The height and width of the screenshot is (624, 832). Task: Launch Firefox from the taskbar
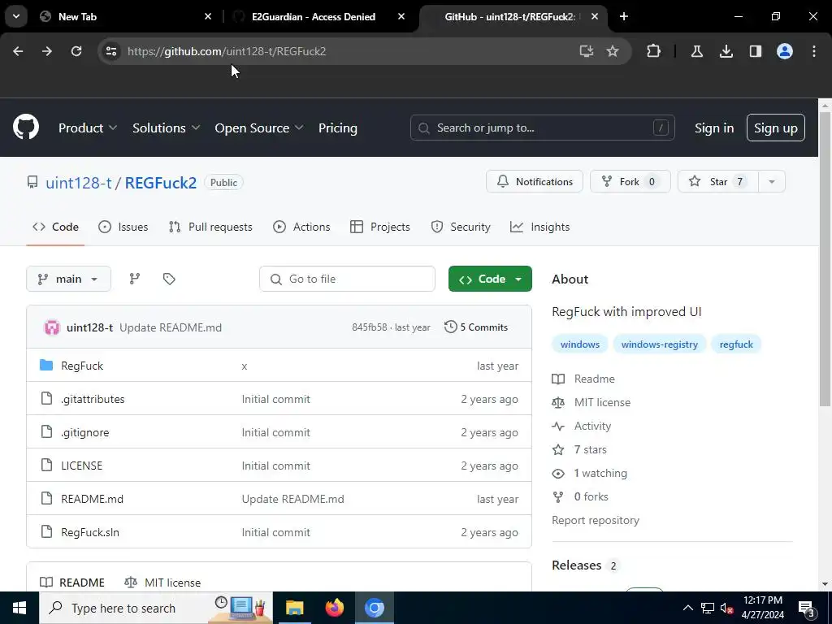pos(334,608)
